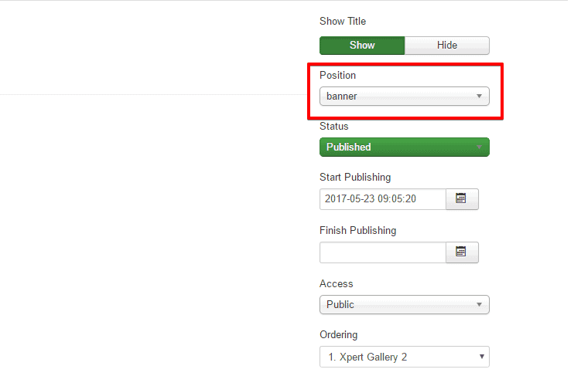Click the Start Publishing label
The height and width of the screenshot is (376, 581).
(x=355, y=178)
